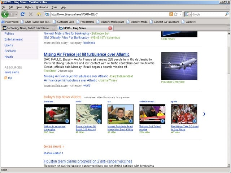Click the page scrollbar down arrow

pos(229,165)
